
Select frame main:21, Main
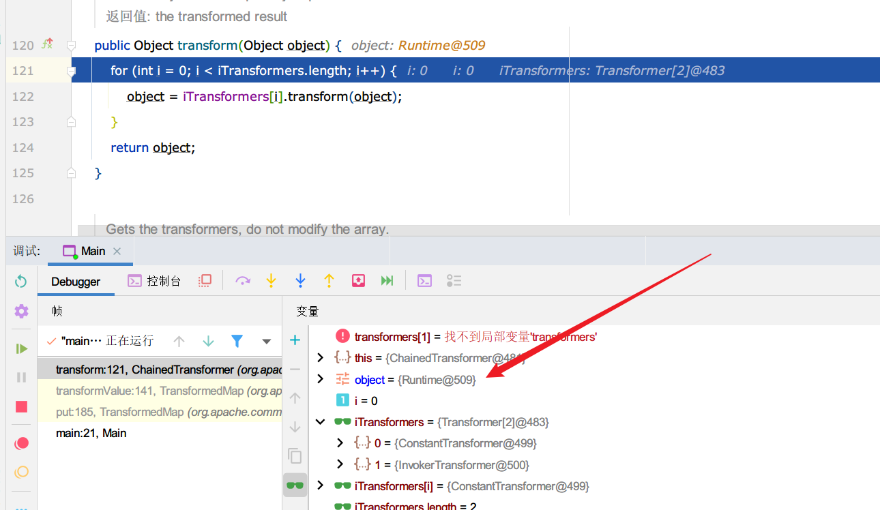point(160,433)
